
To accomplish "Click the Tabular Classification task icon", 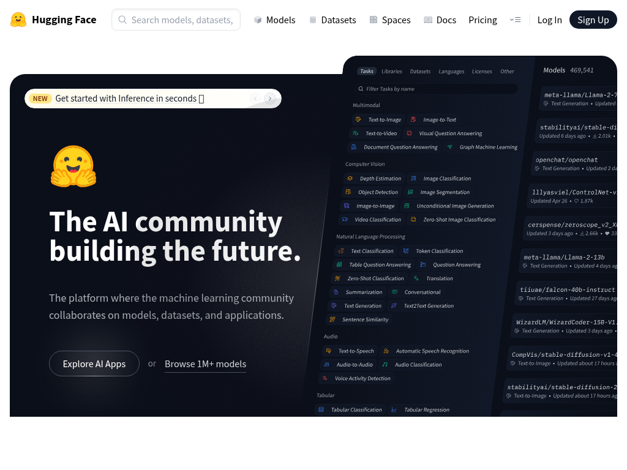I will (321, 409).
